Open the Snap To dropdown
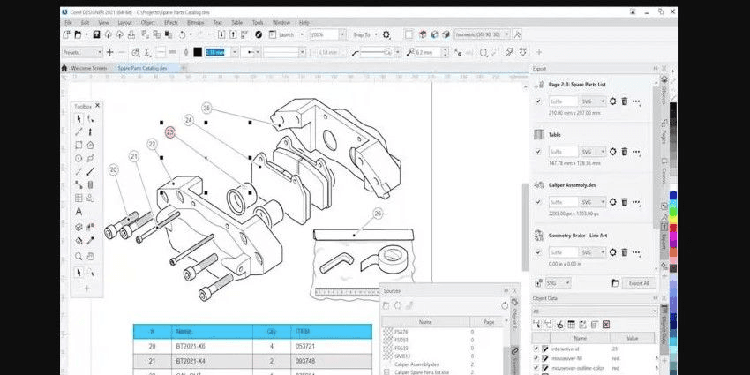 pos(376,35)
